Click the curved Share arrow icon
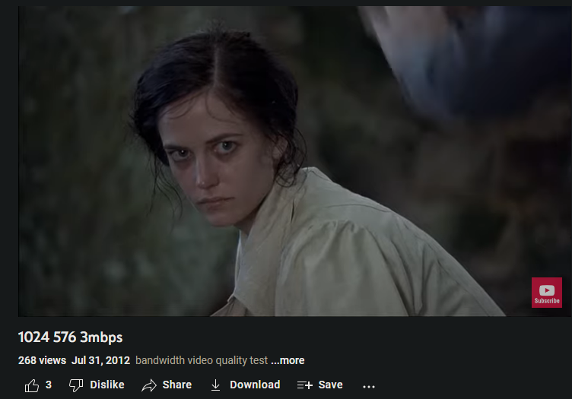The width and height of the screenshot is (572, 399). click(149, 385)
